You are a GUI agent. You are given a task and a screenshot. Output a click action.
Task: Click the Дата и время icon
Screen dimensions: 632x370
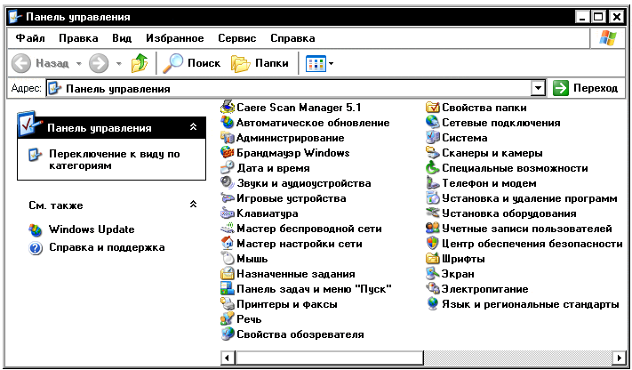228,168
